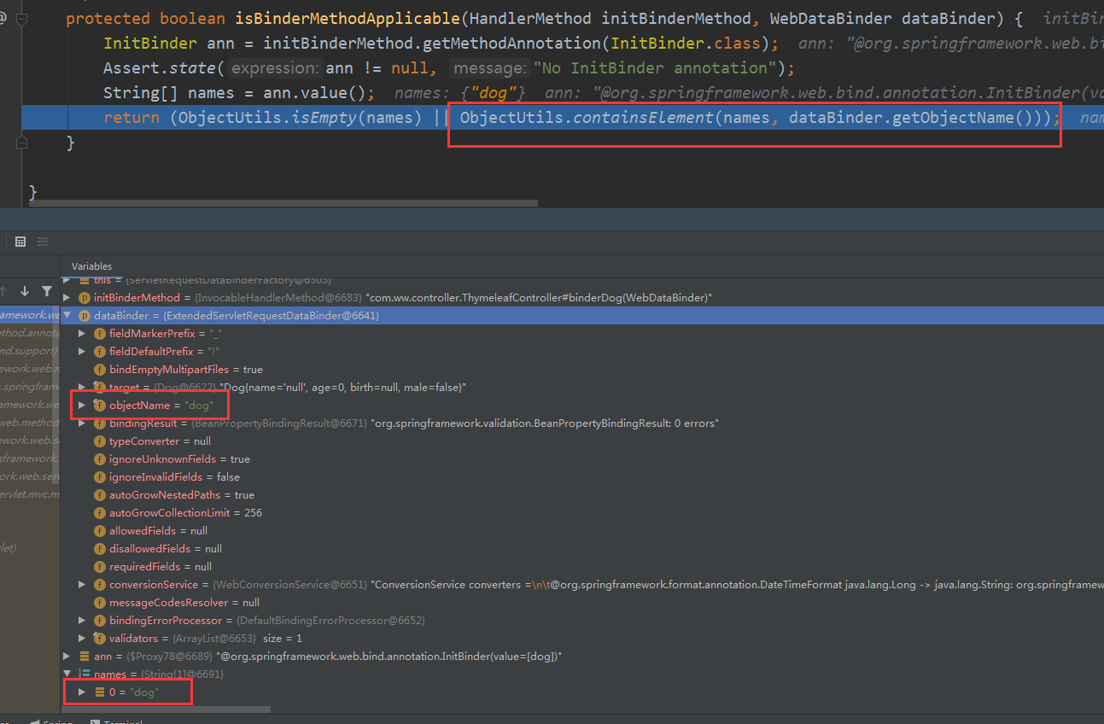Viewport: 1104px width, 724px height.
Task: Click the field icon of validators
Action: [100, 639]
